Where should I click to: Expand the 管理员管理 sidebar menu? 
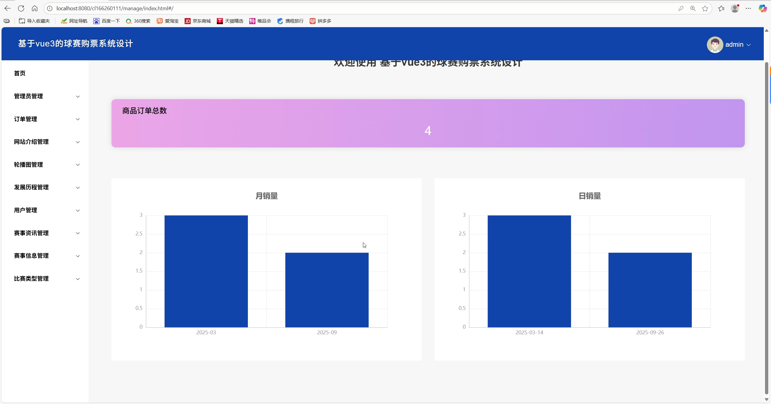pos(29,96)
